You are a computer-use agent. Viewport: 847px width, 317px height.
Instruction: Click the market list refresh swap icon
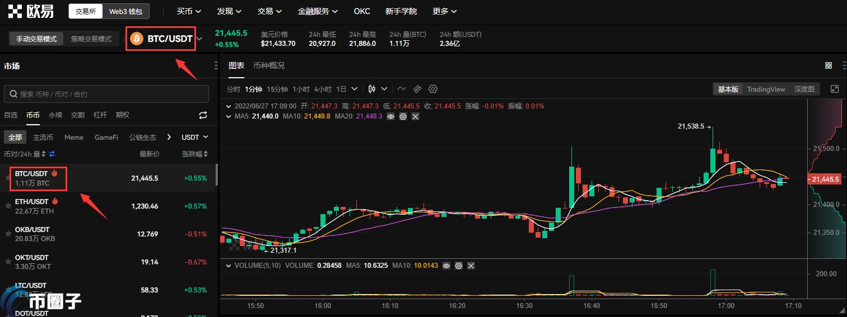(203, 115)
